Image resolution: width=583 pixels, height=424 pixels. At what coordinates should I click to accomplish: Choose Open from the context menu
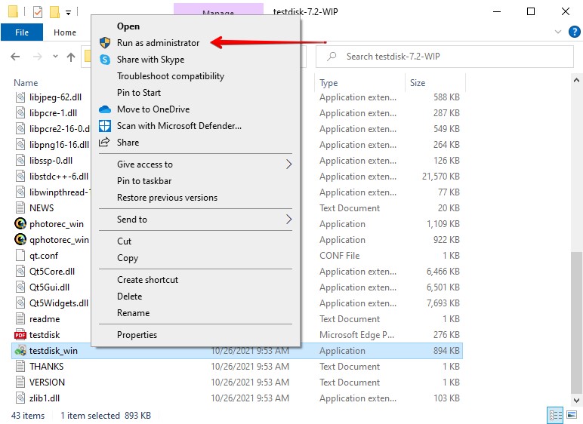[x=128, y=26]
